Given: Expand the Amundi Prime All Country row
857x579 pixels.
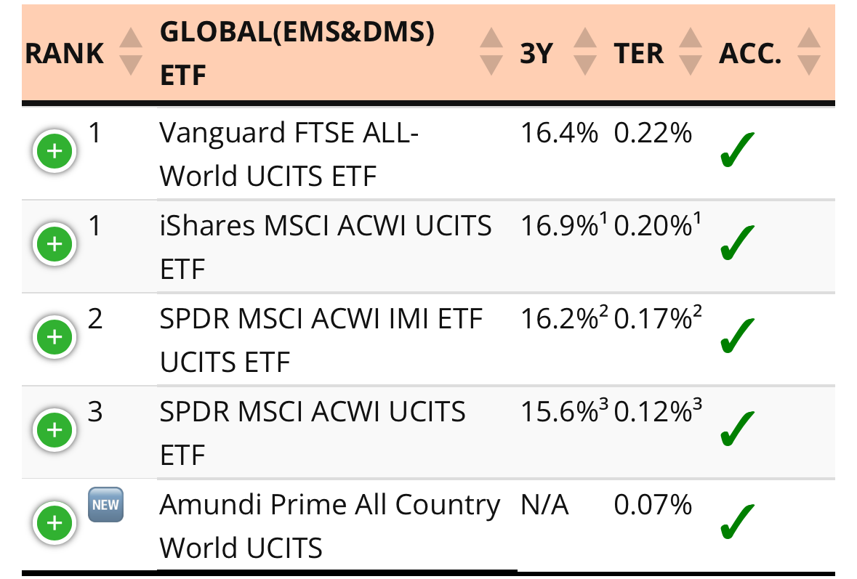Looking at the screenshot, I should point(55,522).
